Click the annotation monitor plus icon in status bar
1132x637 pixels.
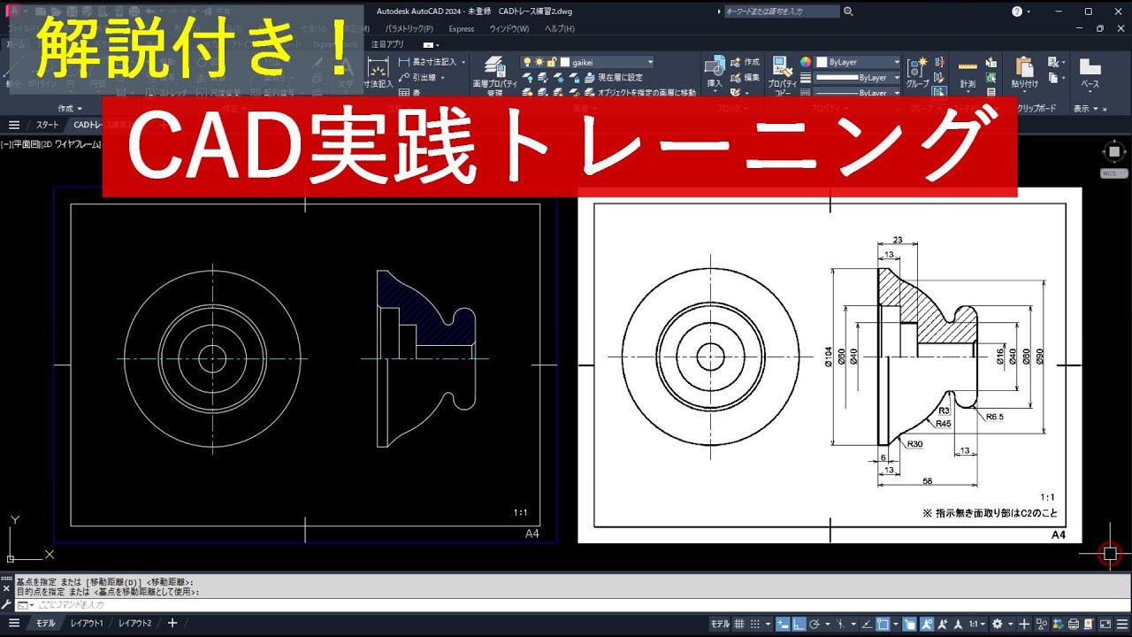coord(1024,624)
